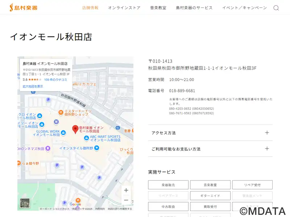
Task: Click the postal code 〒010-1413
Action: point(160,61)
